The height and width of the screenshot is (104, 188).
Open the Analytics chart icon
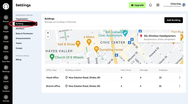point(6,87)
